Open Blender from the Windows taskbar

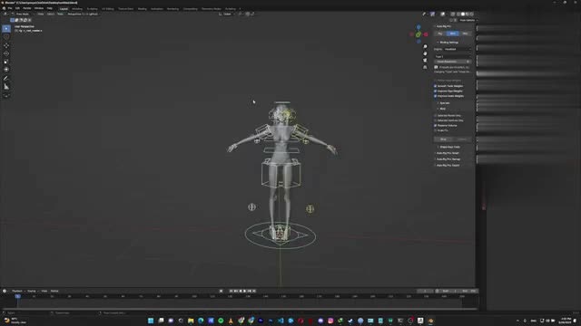click(430, 321)
